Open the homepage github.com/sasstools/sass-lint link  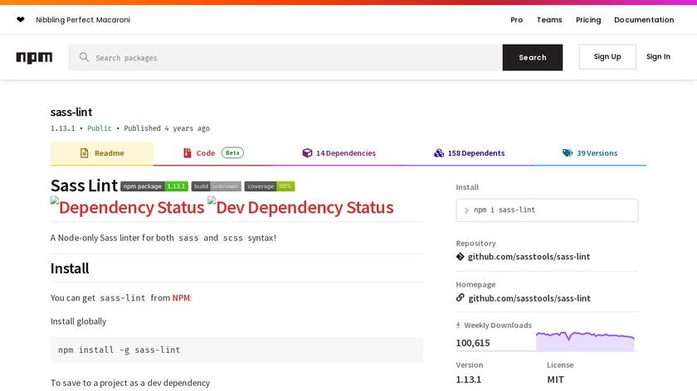pos(529,298)
